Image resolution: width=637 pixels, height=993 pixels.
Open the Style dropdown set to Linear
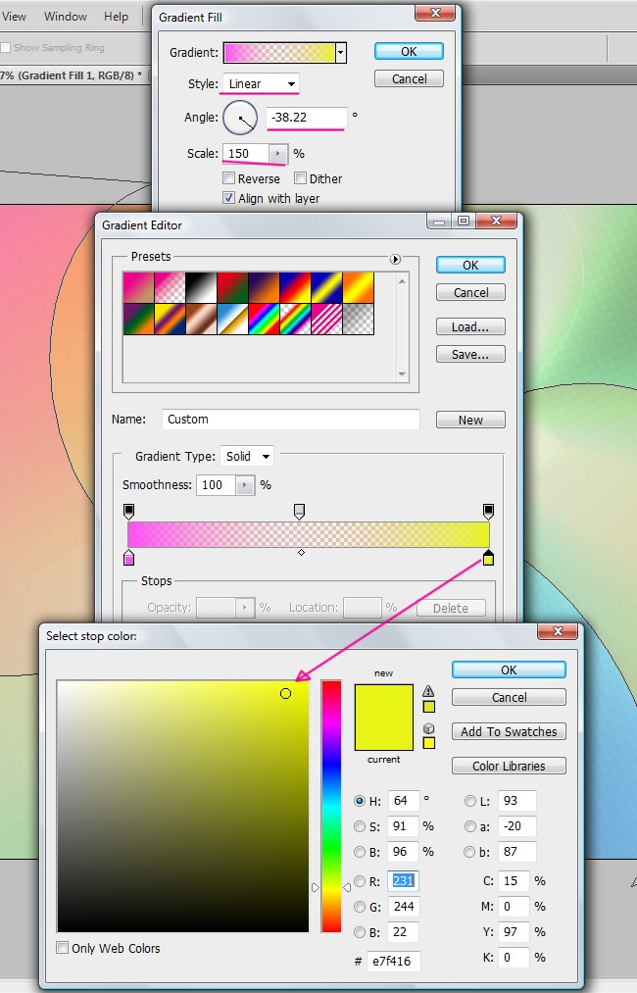click(x=261, y=84)
